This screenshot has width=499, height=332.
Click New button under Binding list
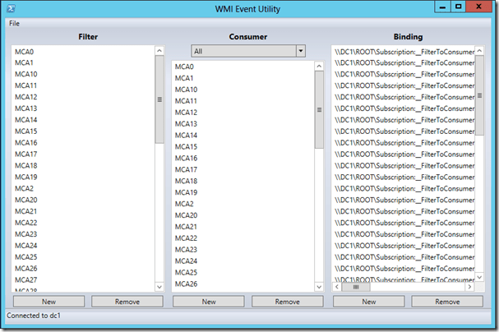(368, 302)
